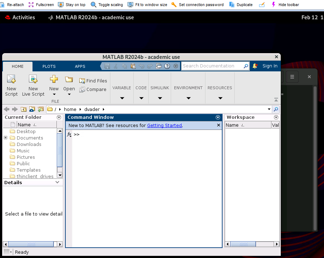Click the Browse for folder icon
This screenshot has height=258, width=324.
(32, 109)
